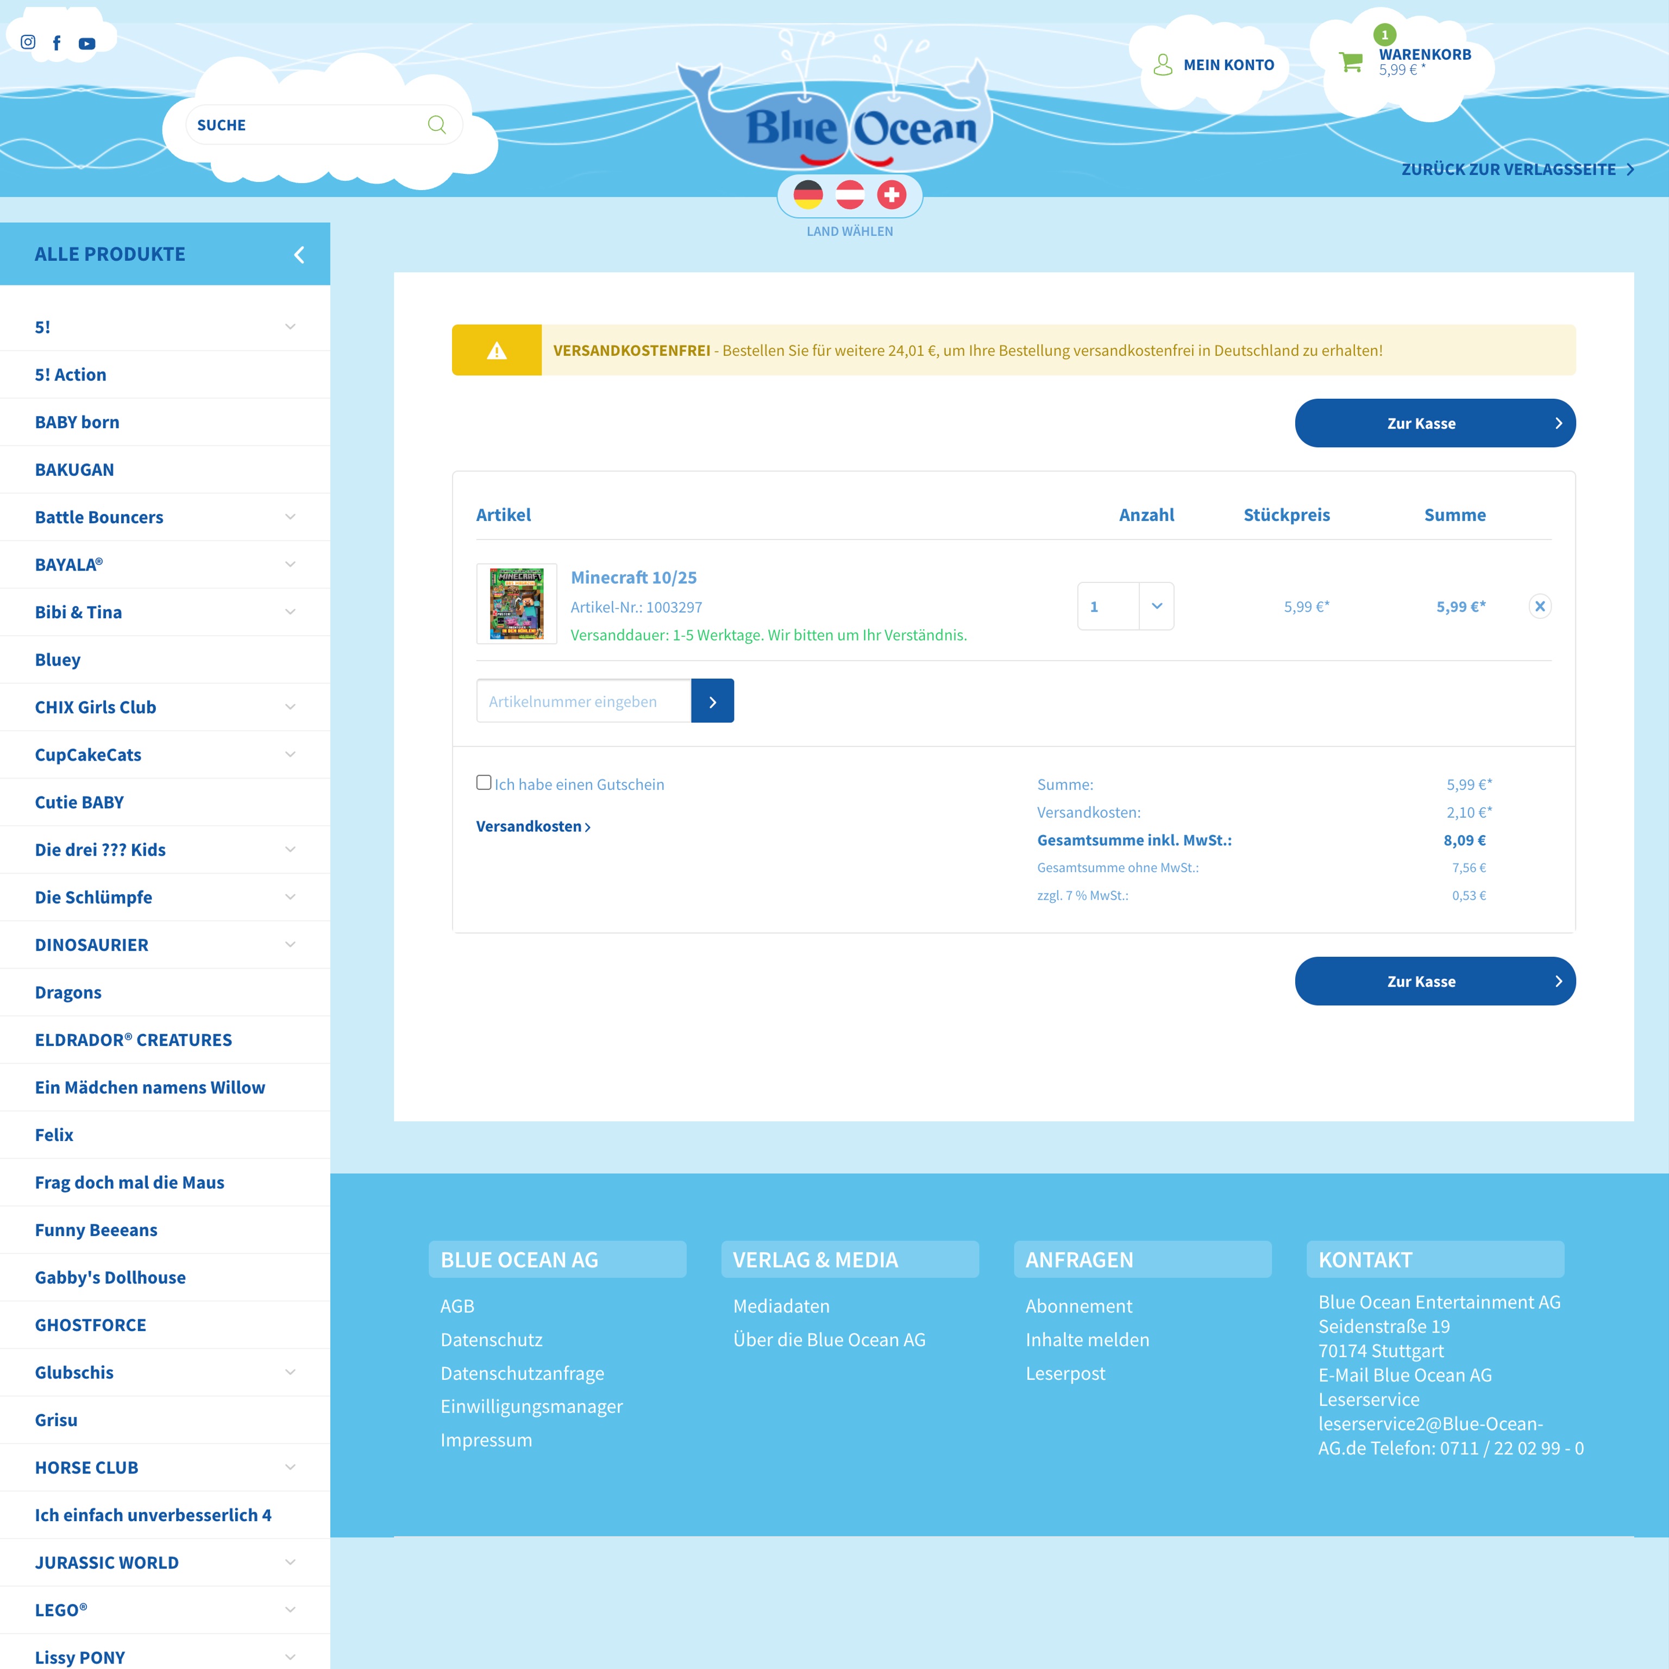1669x1669 pixels.
Task: Select the Dragons category in the sidebar
Action: (x=67, y=992)
